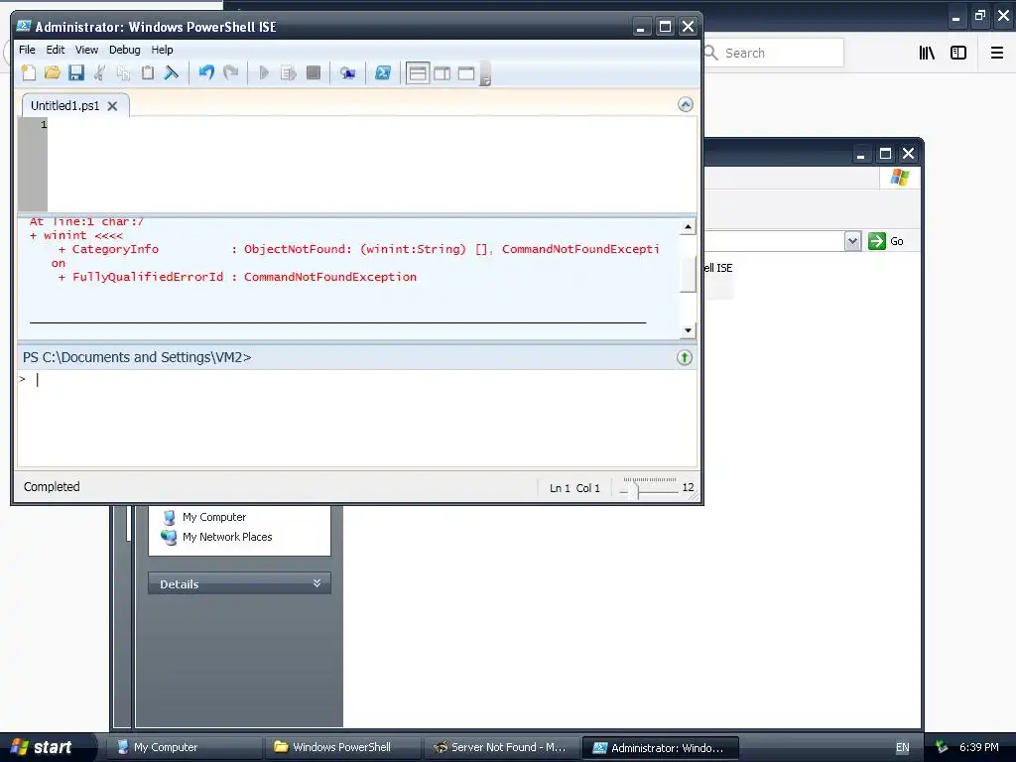Open new remote PowerShell tab icon
The image size is (1016, 762).
click(x=348, y=73)
